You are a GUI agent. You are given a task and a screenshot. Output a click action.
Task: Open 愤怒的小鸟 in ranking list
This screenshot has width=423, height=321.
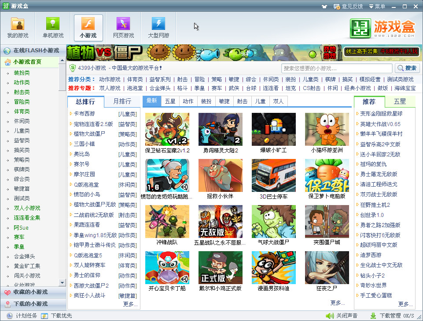pos(87,194)
